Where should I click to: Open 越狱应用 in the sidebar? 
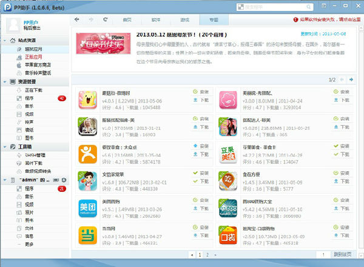coord(33,49)
